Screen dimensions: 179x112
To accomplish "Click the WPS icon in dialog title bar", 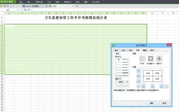I will tap(113, 45).
